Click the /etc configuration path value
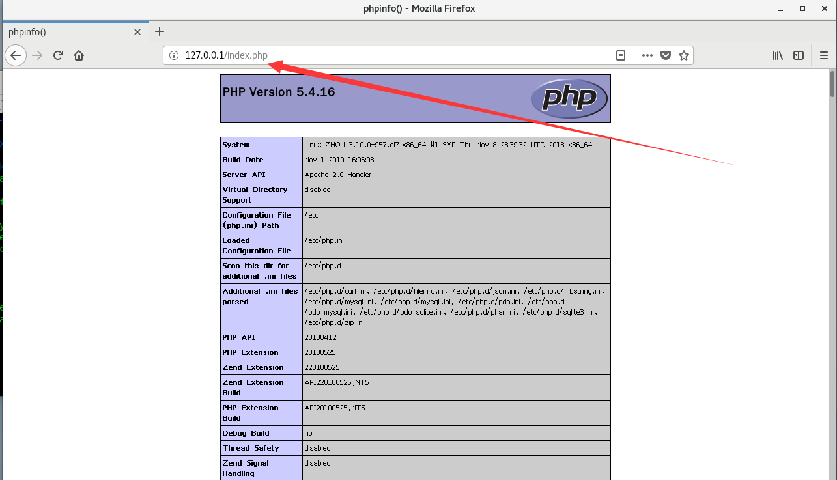 point(311,215)
